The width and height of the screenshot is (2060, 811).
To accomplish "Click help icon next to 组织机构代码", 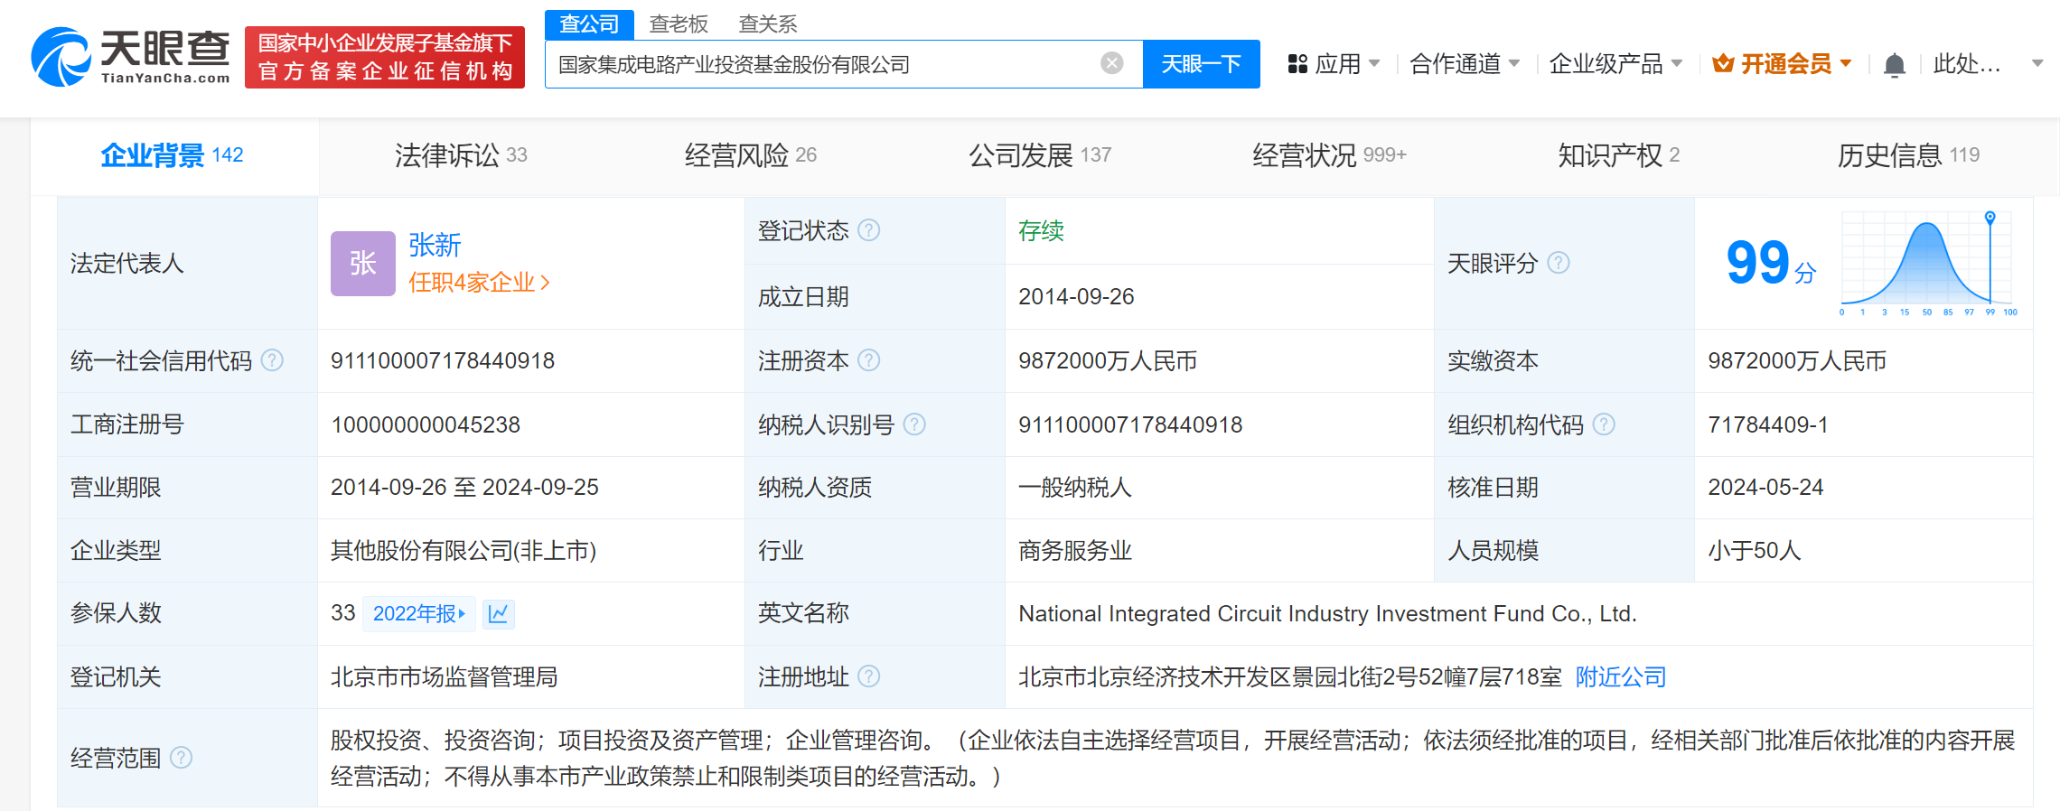I will pyautogui.click(x=1604, y=424).
